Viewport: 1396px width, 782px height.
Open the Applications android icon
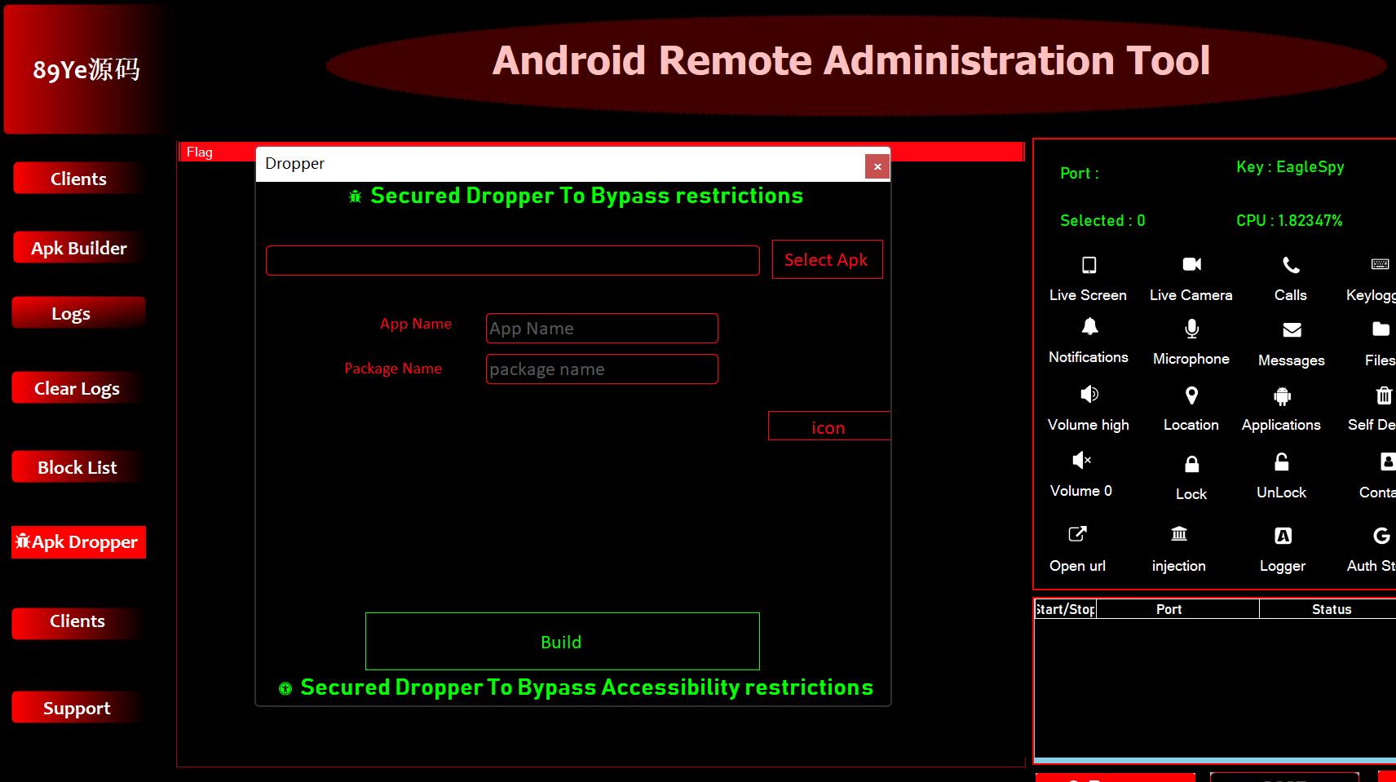pyautogui.click(x=1282, y=396)
